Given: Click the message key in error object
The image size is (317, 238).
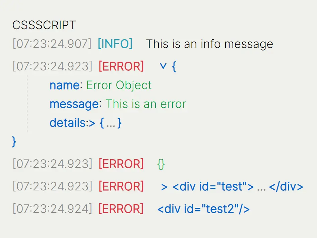Looking at the screenshot, I should pyautogui.click(x=74, y=104).
